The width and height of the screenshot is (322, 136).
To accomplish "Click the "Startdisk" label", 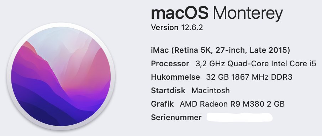I will pyautogui.click(x=168, y=90).
